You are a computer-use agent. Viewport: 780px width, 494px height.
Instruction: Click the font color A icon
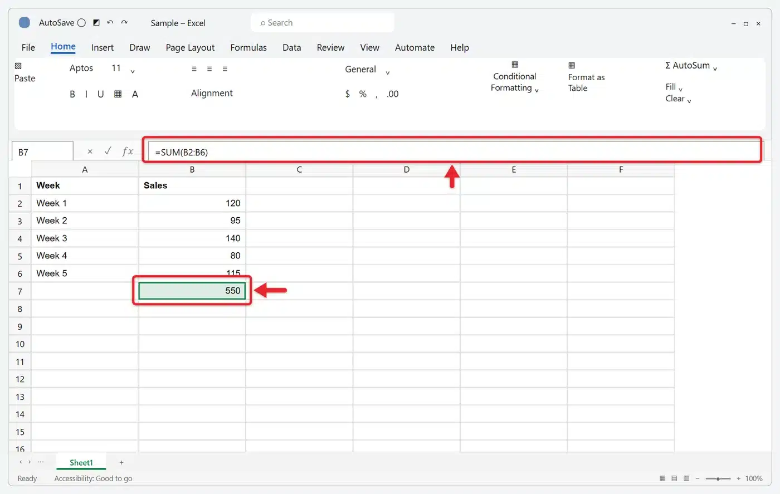coord(135,94)
